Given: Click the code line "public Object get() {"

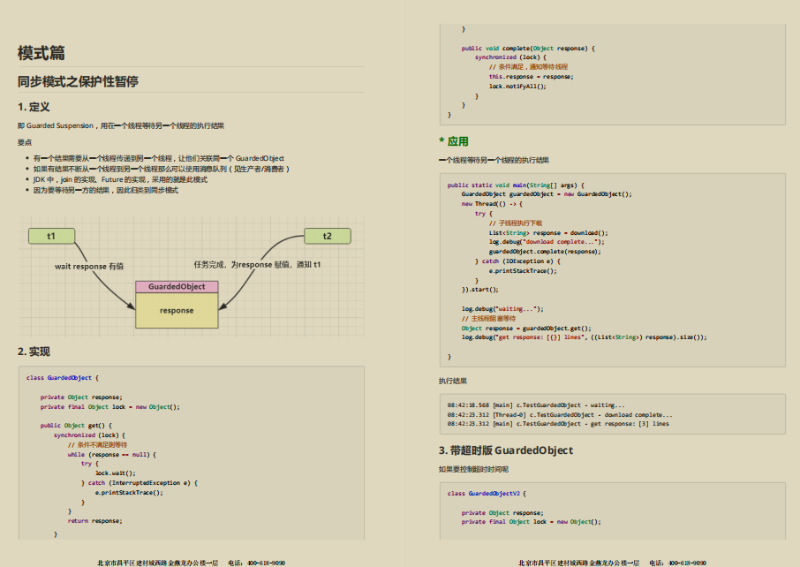Looking at the screenshot, I should click(x=76, y=426).
